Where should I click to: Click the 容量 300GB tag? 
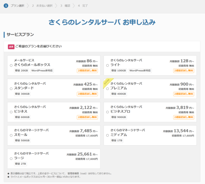pos(22,94)
